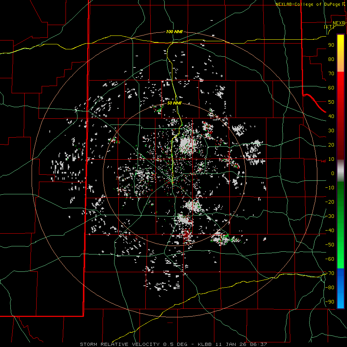
Task: Click the -30 value on the velocity scale
Action: click(330, 216)
